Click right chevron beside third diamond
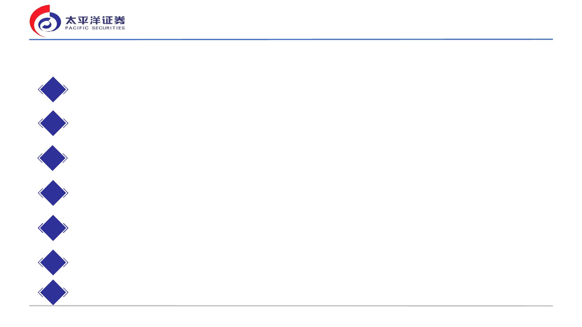 (66, 158)
